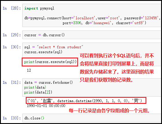Viewport: 162px width, 124px height.
Task: Select cell 33 with db.close()
Action: pos(92,118)
